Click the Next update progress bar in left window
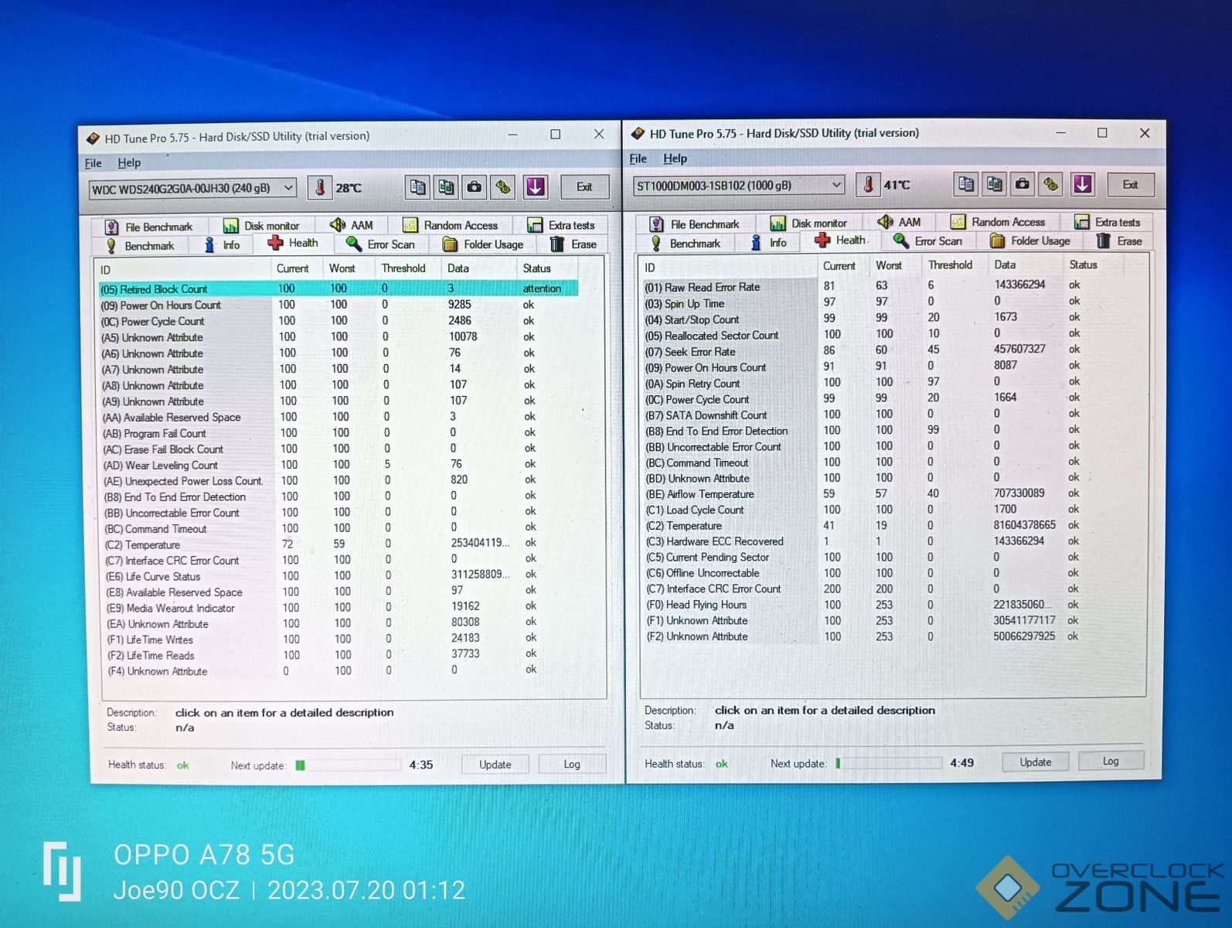The width and height of the screenshot is (1232, 928). click(x=346, y=765)
